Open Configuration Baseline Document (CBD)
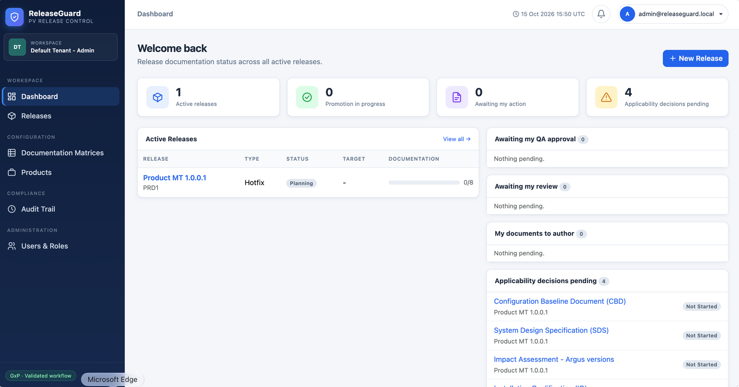 click(560, 301)
